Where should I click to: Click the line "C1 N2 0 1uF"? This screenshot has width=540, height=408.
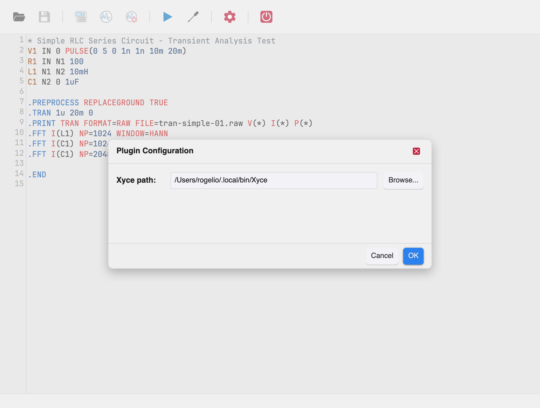(x=53, y=82)
